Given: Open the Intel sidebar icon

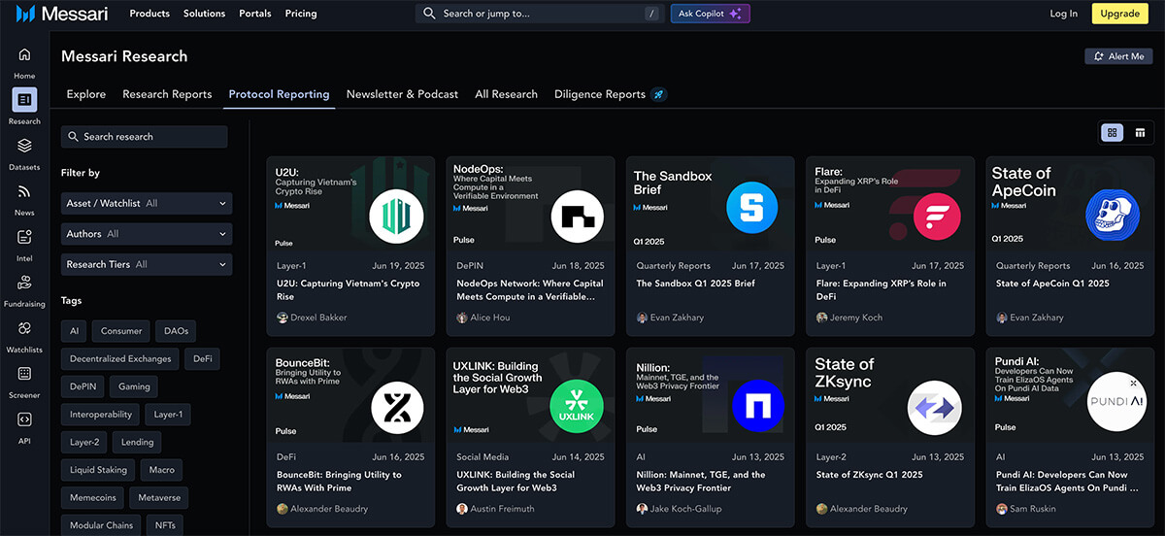Looking at the screenshot, I should pyautogui.click(x=24, y=238).
